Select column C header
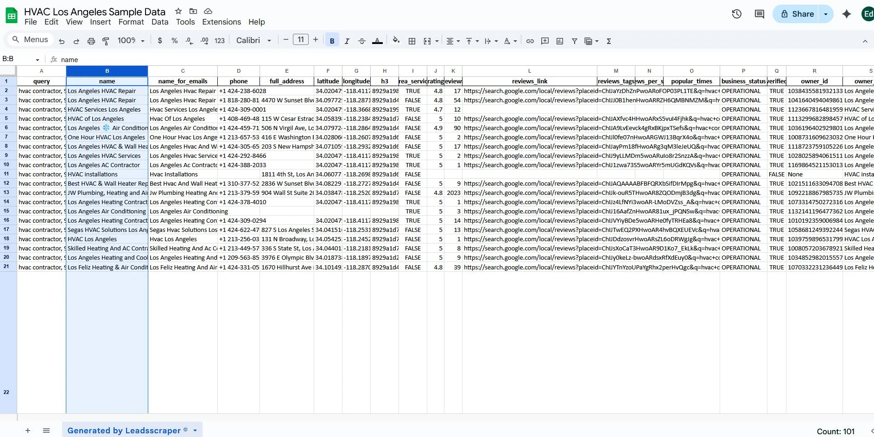Viewport: 874px width, 437px height. click(x=183, y=71)
